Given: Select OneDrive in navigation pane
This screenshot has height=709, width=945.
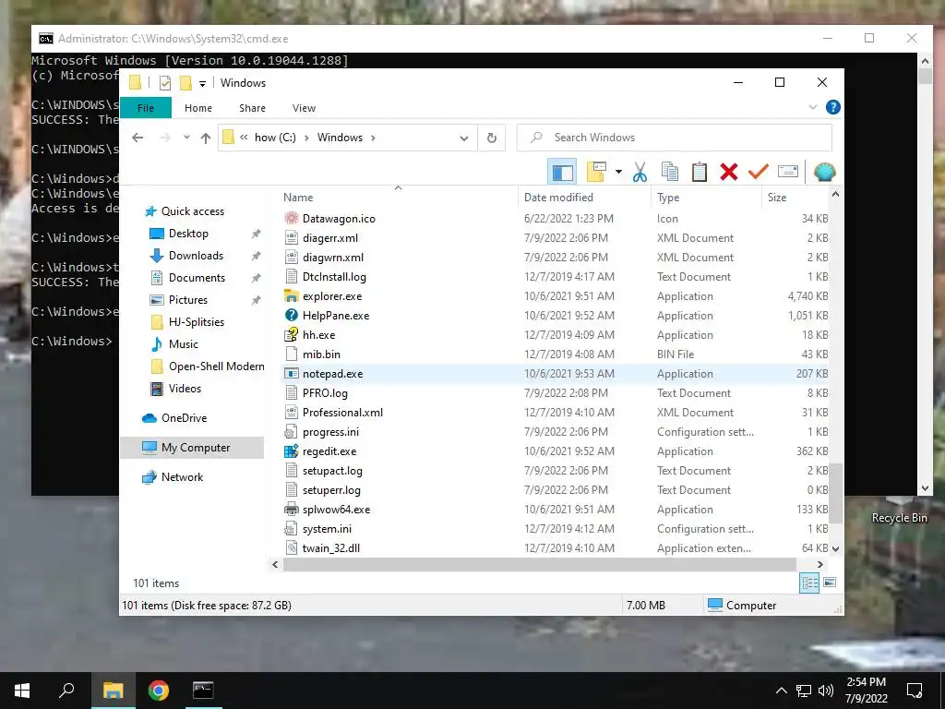Looking at the screenshot, I should click(x=184, y=418).
